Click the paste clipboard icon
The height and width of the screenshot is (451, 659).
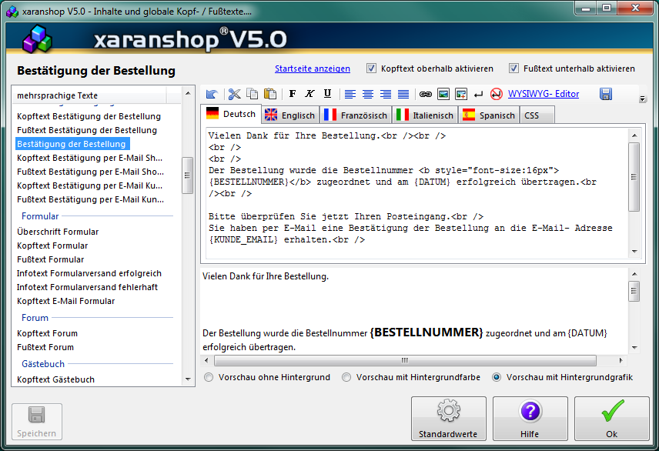pos(269,94)
